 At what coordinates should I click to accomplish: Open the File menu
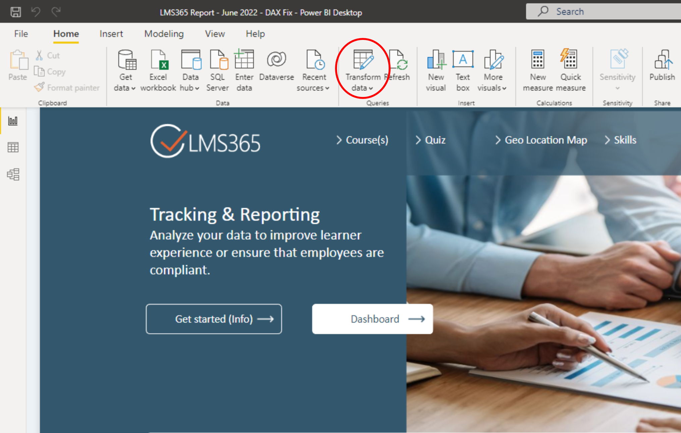tap(21, 34)
